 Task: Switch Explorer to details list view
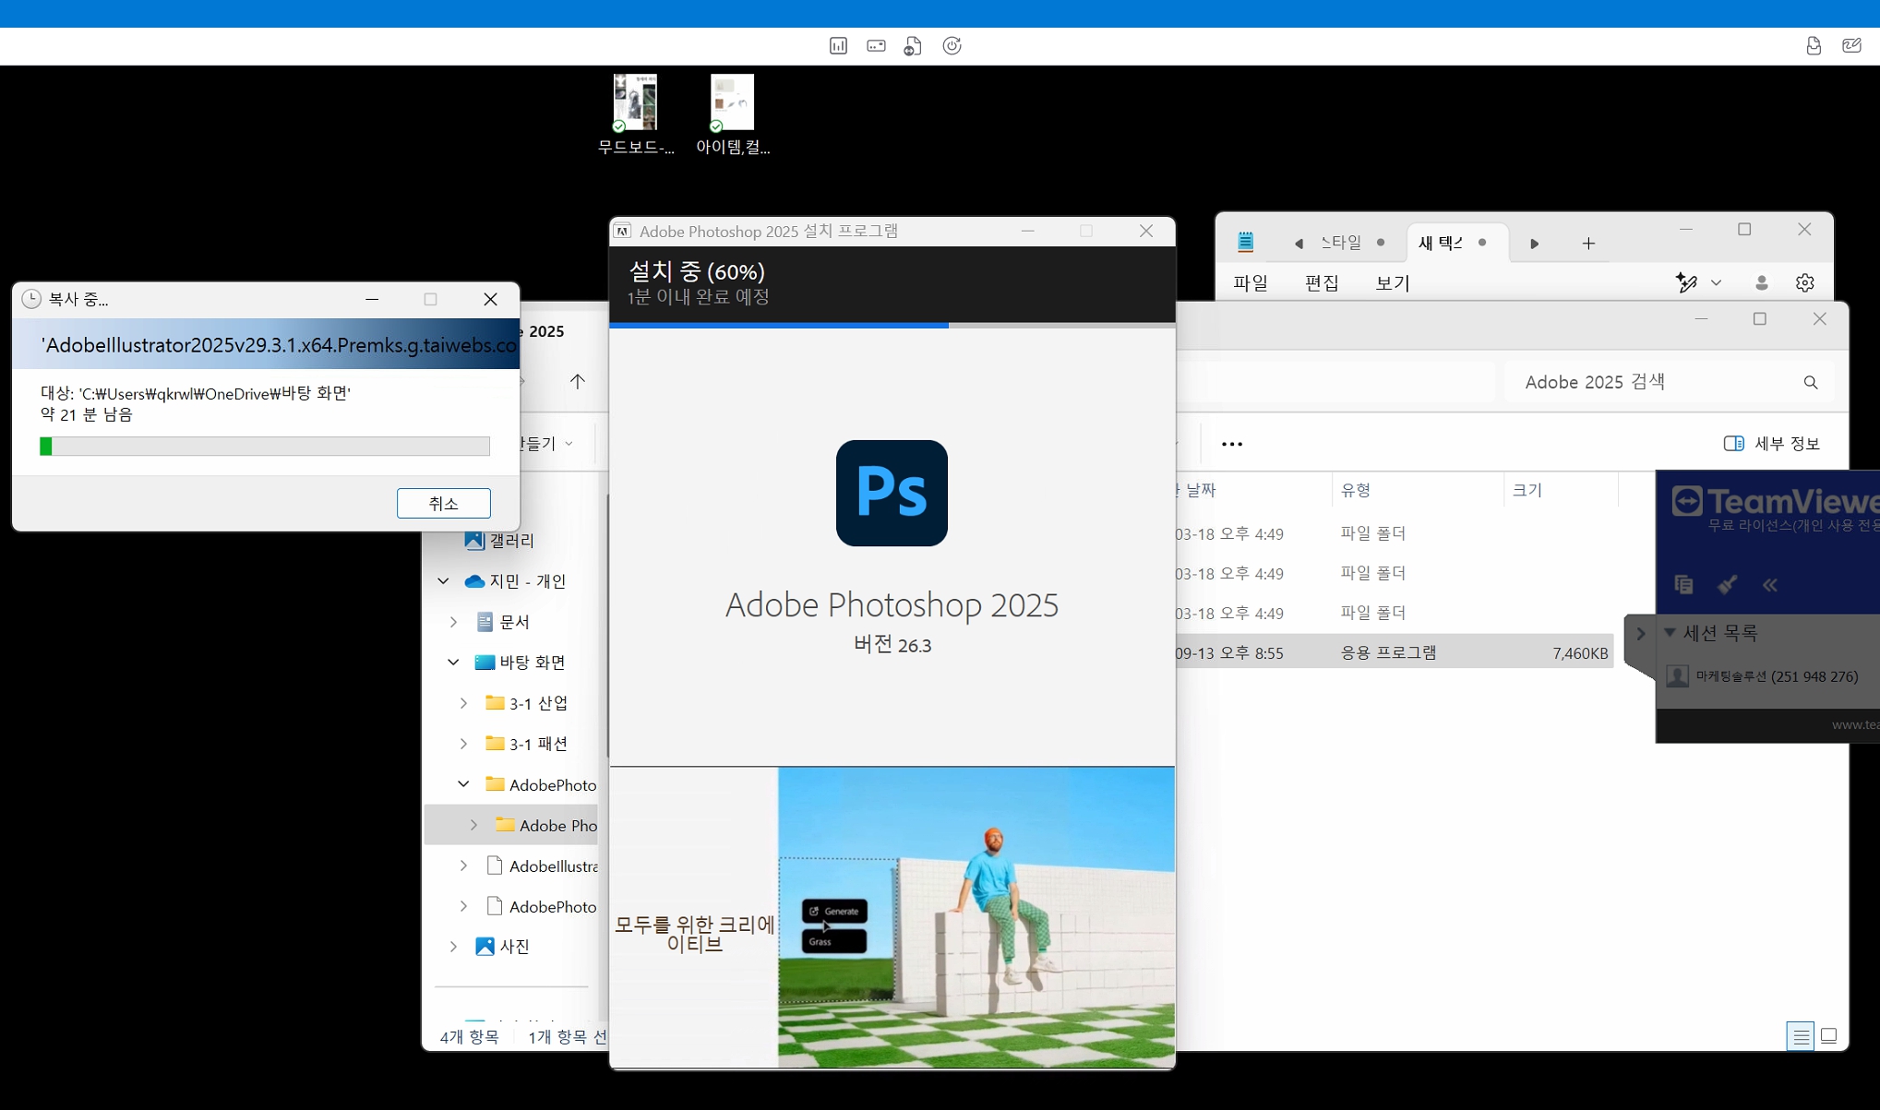tap(1801, 1036)
